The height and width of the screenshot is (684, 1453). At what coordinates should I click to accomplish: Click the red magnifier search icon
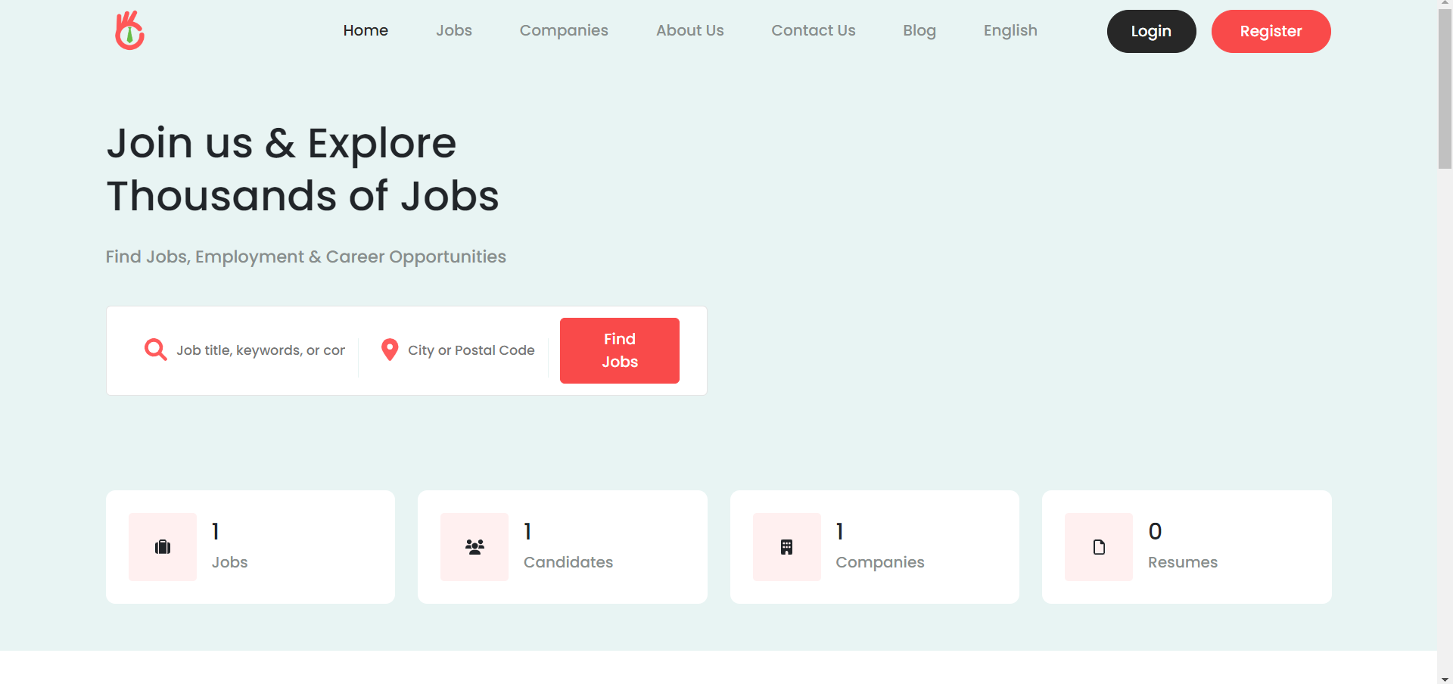pyautogui.click(x=155, y=350)
